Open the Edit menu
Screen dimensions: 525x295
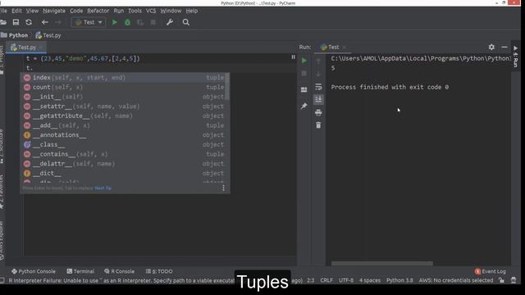tap(16, 11)
